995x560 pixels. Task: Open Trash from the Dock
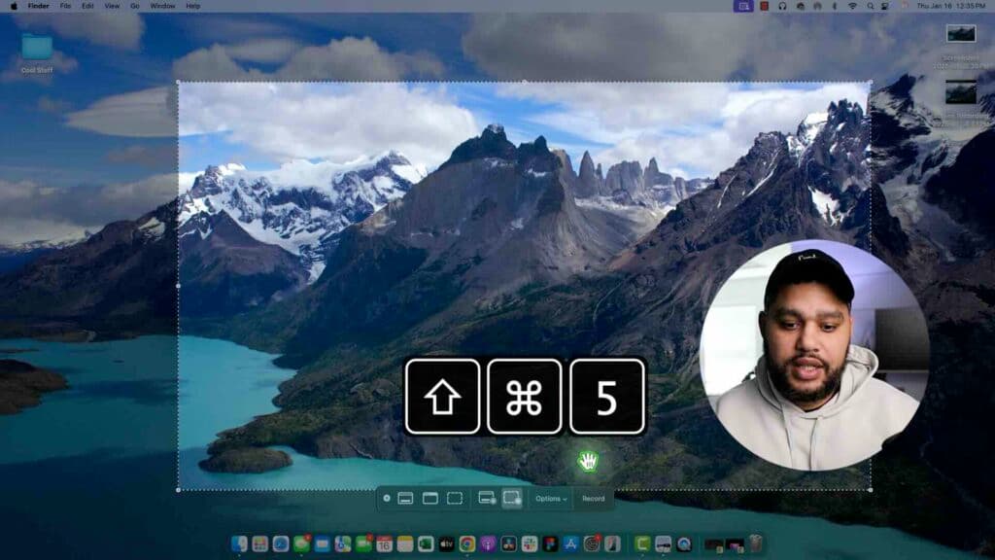pos(755,544)
